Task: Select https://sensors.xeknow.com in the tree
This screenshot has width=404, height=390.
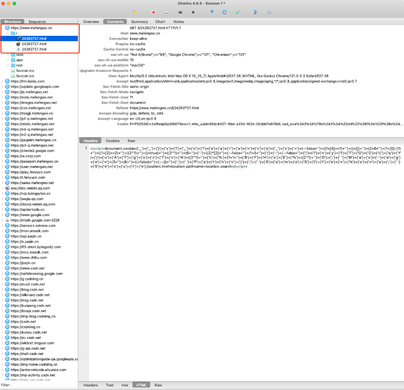Action: (x=33, y=226)
